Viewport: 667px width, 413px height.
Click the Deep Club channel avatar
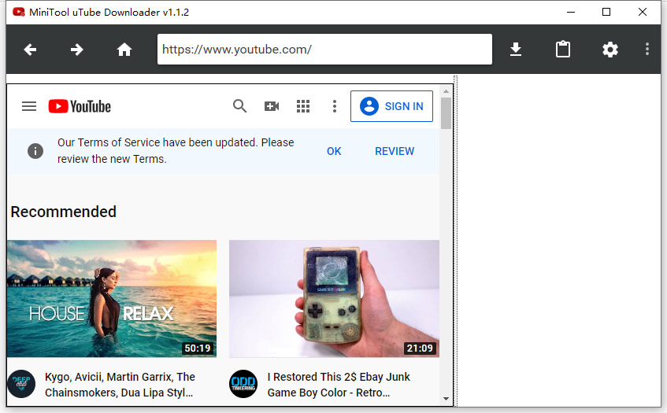tap(21, 384)
